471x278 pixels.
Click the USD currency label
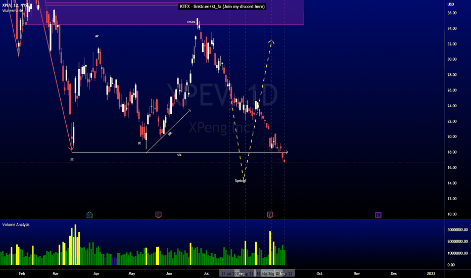tap(451, 4)
